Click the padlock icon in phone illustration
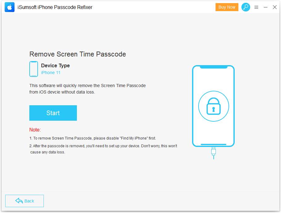 pyautogui.click(x=213, y=106)
